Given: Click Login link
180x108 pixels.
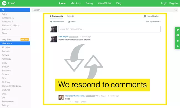Looking at the screenshot, I should (164, 3).
